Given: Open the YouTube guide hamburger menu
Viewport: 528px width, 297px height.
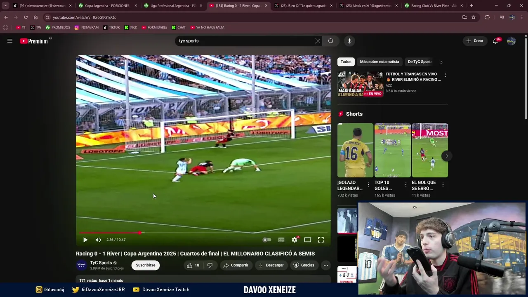Looking at the screenshot, I should pyautogui.click(x=10, y=41).
